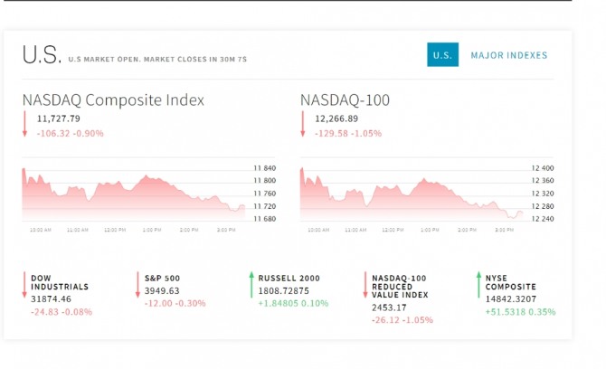Switch to Major Indexes tab
Image resolution: width=606 pixels, height=369 pixels.
508,55
